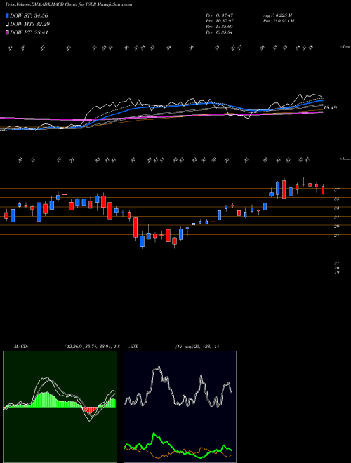Click the 'Pre L: 35.69' low value
The width and height of the screenshot is (351, 463).
[x=220, y=27]
